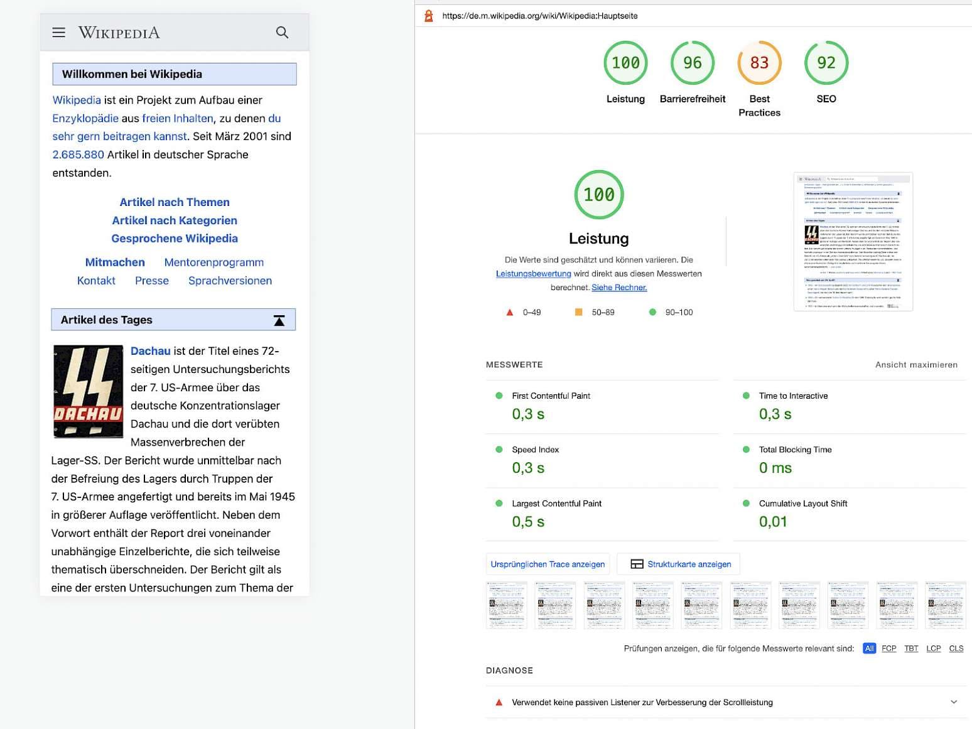Filter audits by LCP
The width and height of the screenshot is (972, 729).
(934, 648)
